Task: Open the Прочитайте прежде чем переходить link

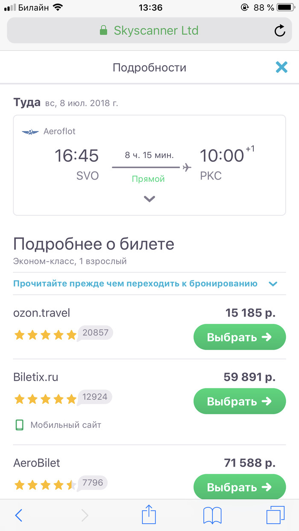Action: click(x=135, y=283)
